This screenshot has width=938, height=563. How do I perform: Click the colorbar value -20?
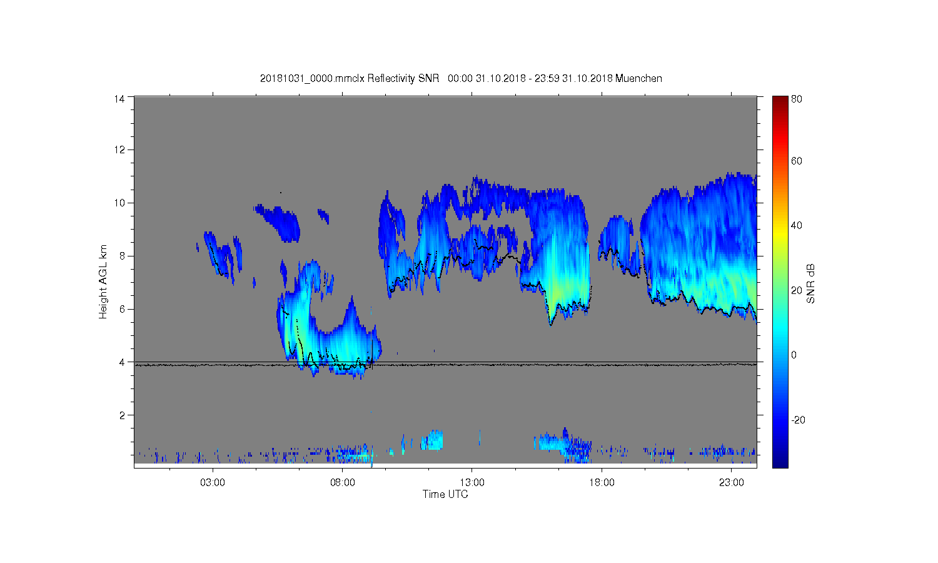(x=798, y=420)
